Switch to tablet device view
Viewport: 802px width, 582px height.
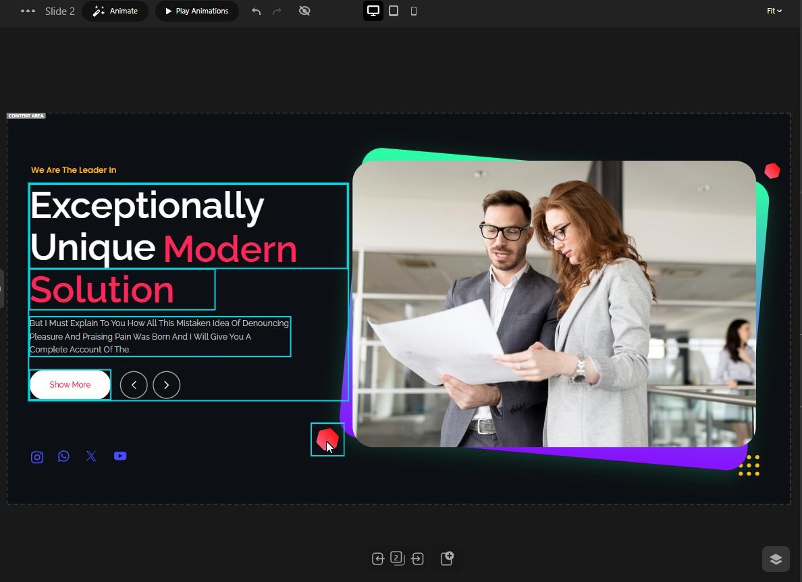click(x=394, y=11)
